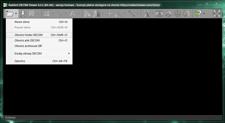225x123 pixels.
Task: Click the greyed Powiel okno menu entry
Action: pyautogui.click(x=39, y=27)
